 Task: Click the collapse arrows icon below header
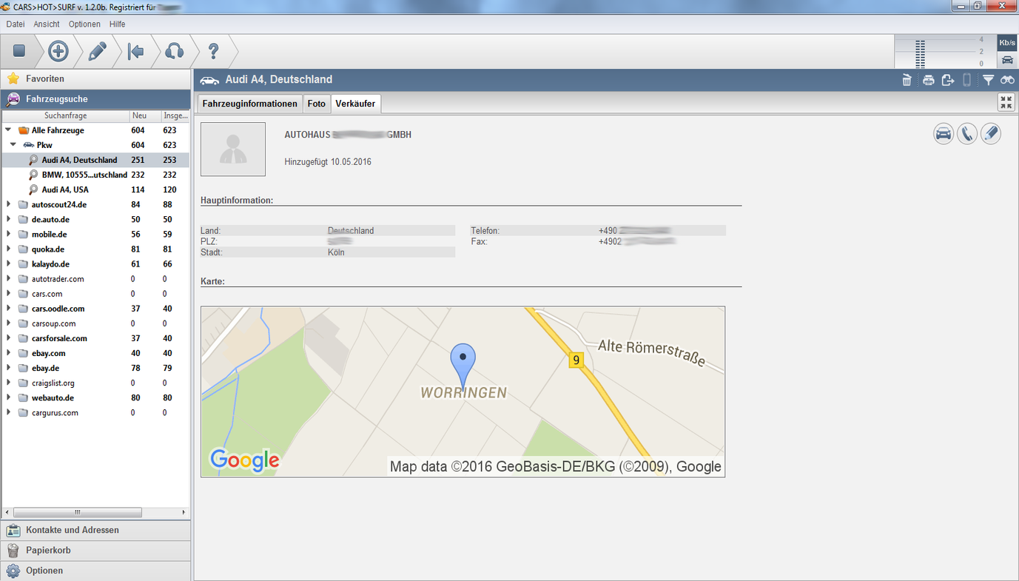coord(1006,102)
